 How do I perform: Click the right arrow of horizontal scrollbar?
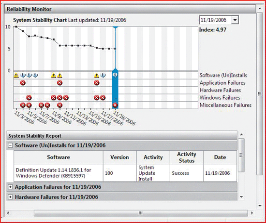[252, 213]
